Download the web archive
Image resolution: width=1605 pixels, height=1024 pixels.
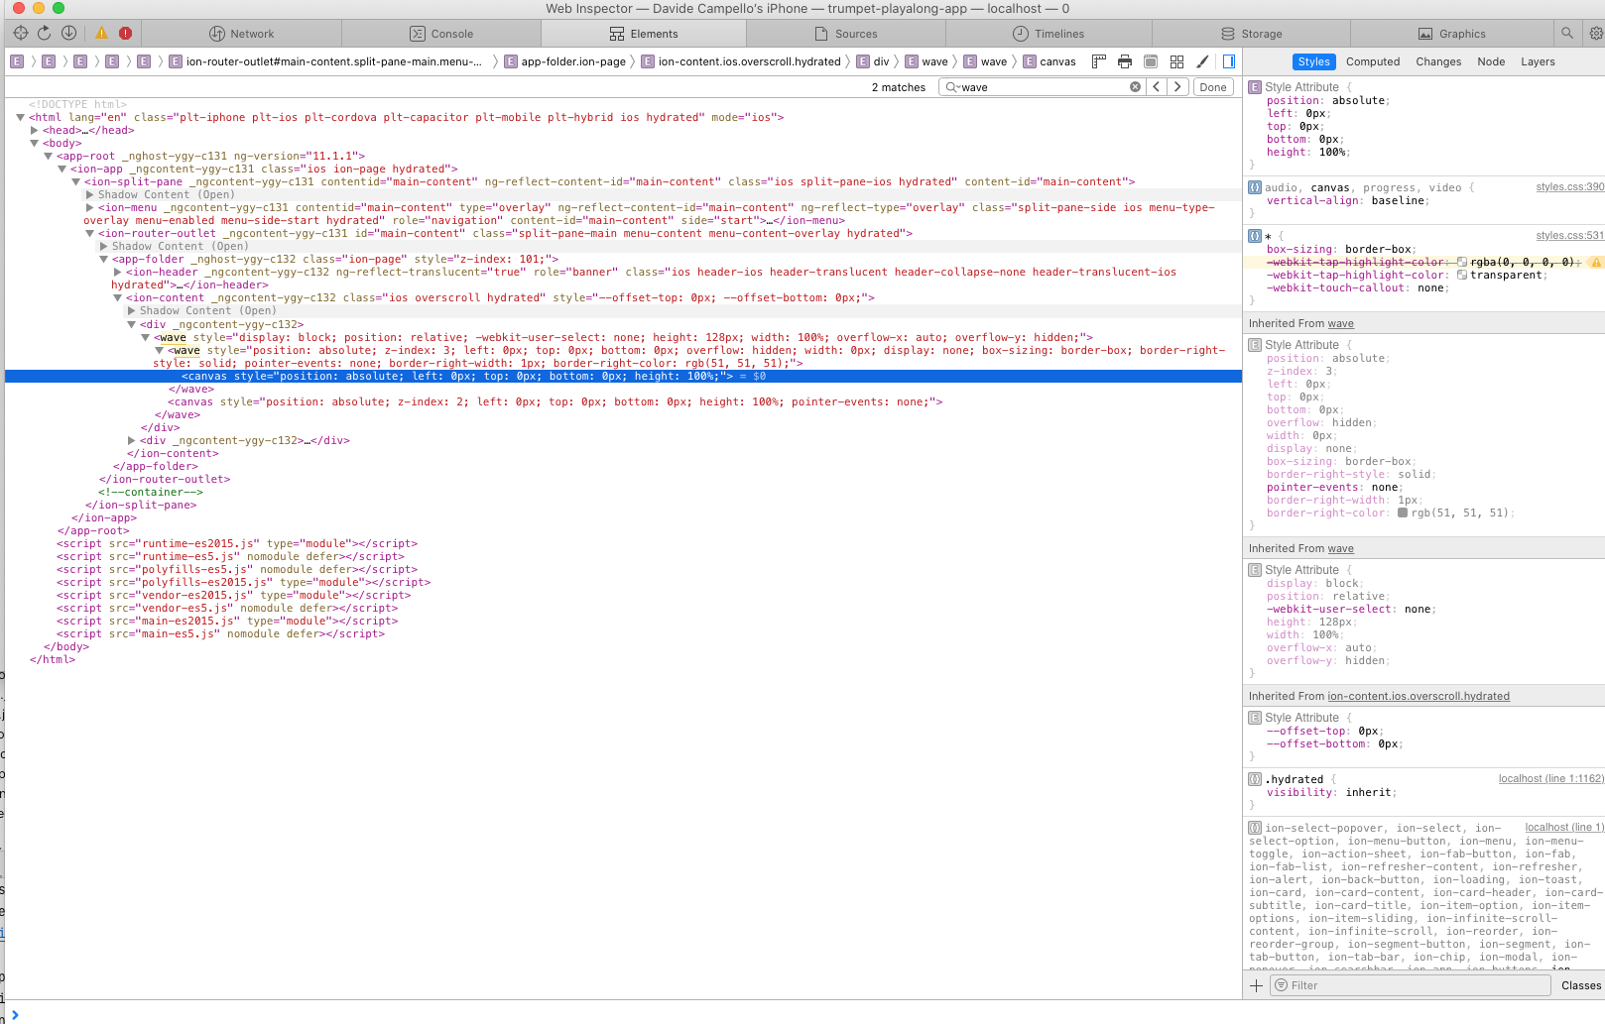tap(68, 33)
